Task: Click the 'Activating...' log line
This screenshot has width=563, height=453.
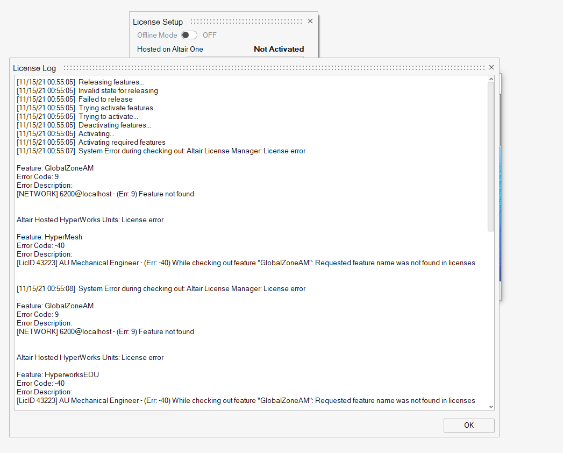Action: tap(66, 133)
